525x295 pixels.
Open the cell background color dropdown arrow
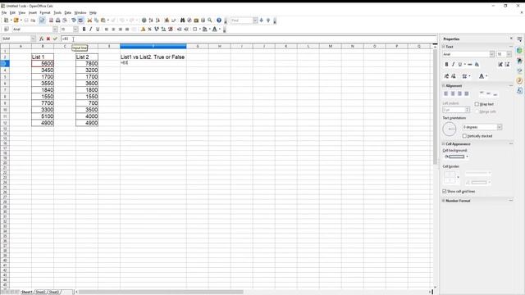click(467, 157)
